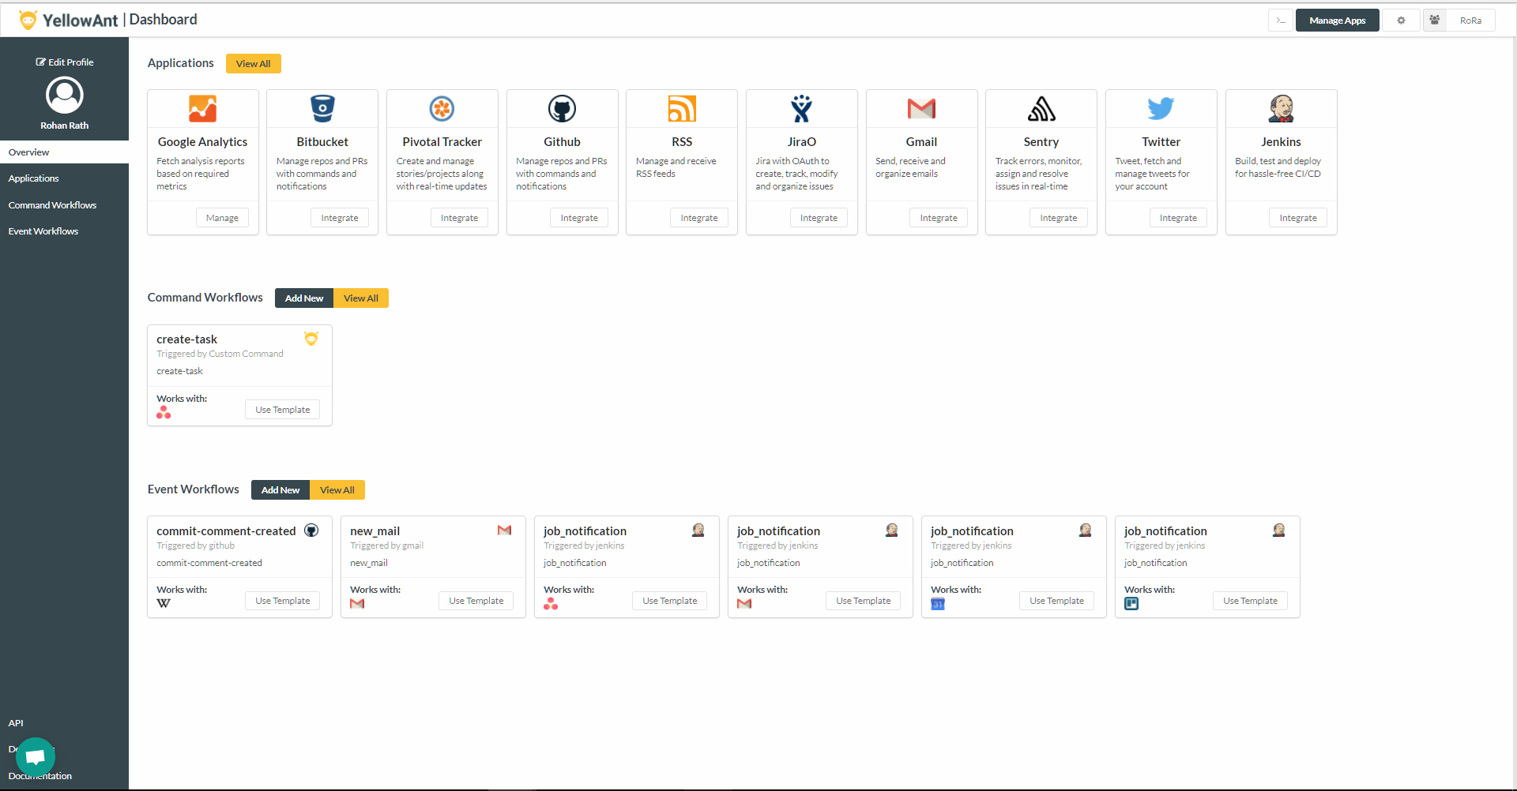Click the RSS feed icon
The width and height of the screenshot is (1517, 791).
(682, 109)
